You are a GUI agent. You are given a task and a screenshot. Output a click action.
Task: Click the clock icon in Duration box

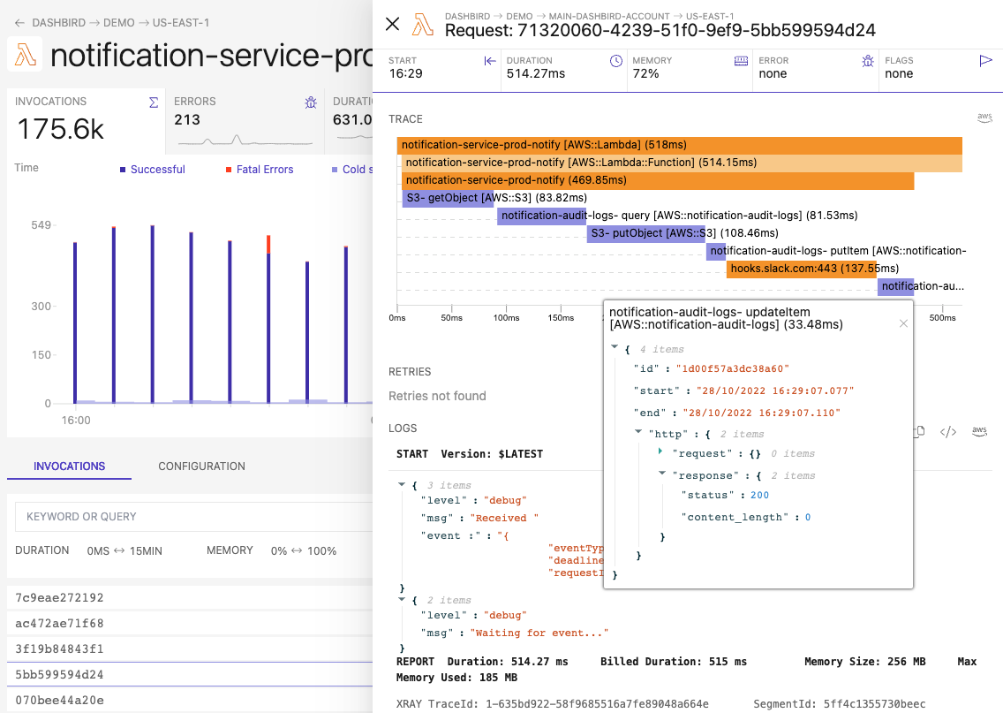[615, 61]
